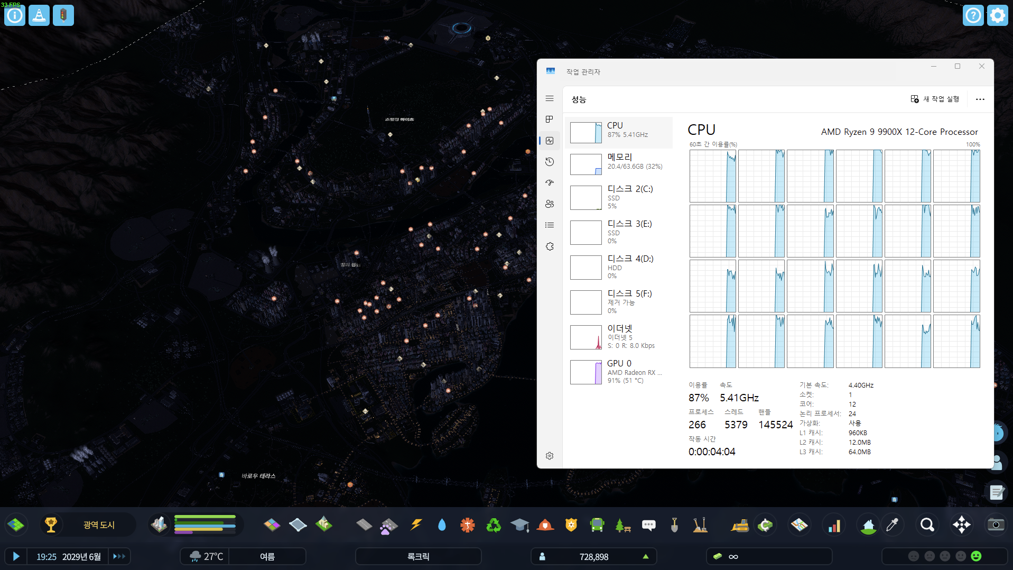Viewport: 1013px width, 570px height.
Task: Open Task Manager App history tab
Action: (x=550, y=162)
